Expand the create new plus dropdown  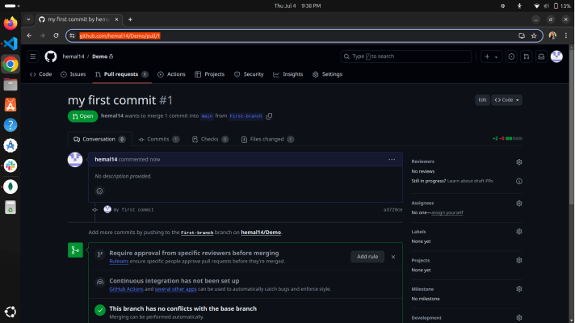[491, 57]
